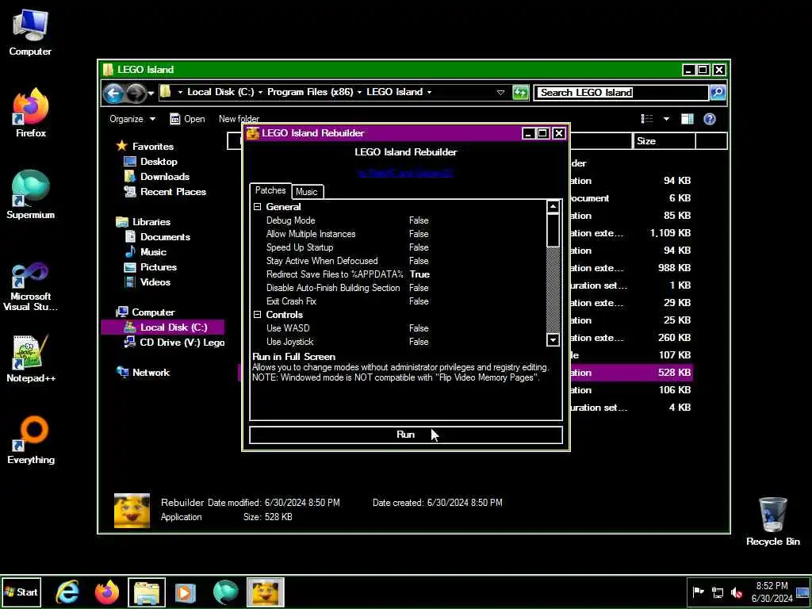Click the blue link under Rebuilder title
Screen dimensions: 812x609
pos(405,173)
